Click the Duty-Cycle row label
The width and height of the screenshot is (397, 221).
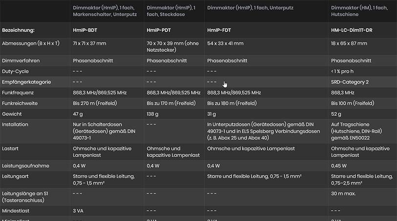pos(15,71)
